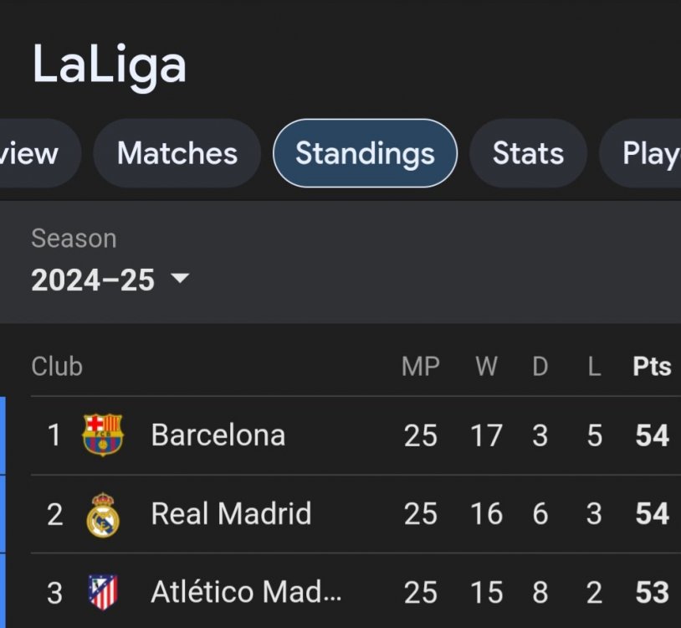Viewport: 681px width, 628px height.
Task: Click the LaLiga title heading
Action: coord(109,65)
